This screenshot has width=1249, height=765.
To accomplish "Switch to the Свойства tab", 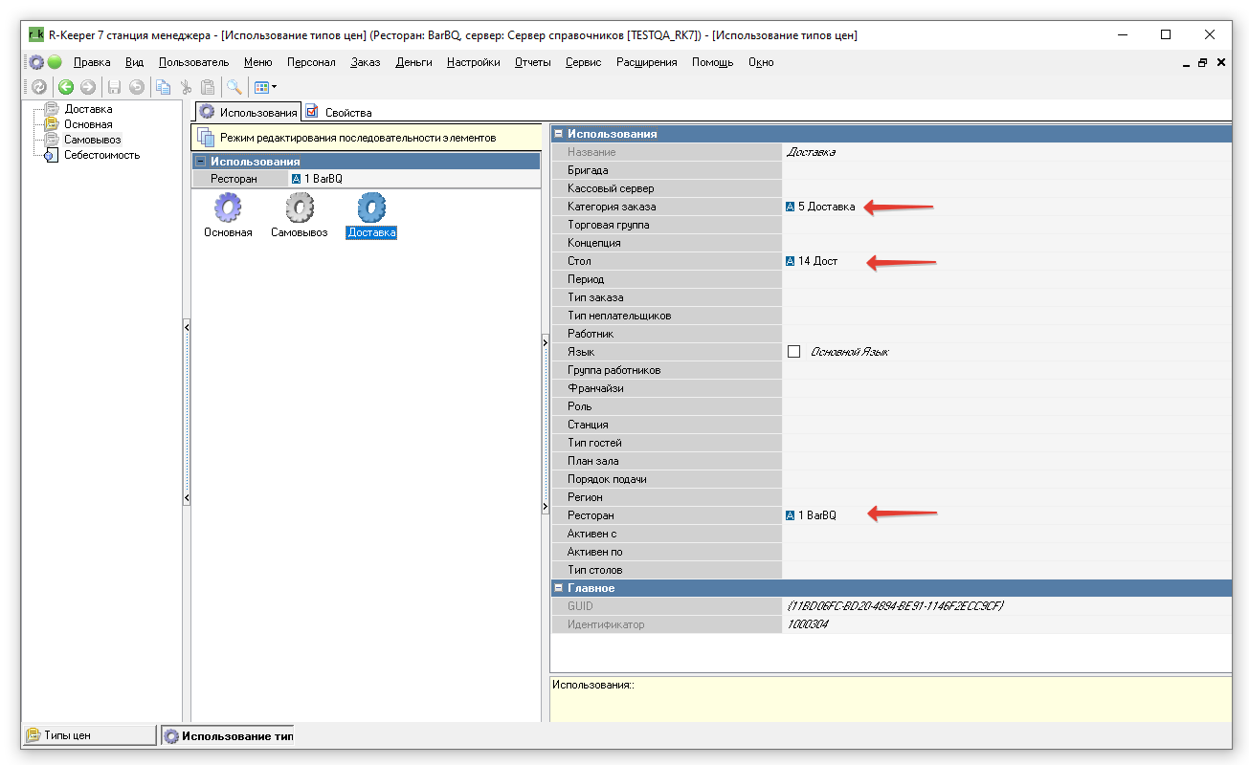I will tap(339, 113).
